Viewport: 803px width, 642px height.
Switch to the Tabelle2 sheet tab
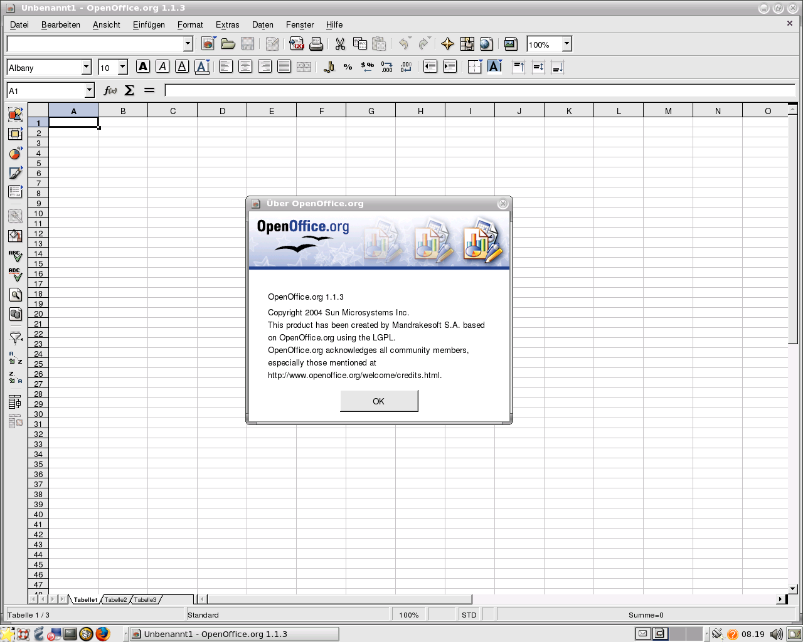tap(115, 600)
